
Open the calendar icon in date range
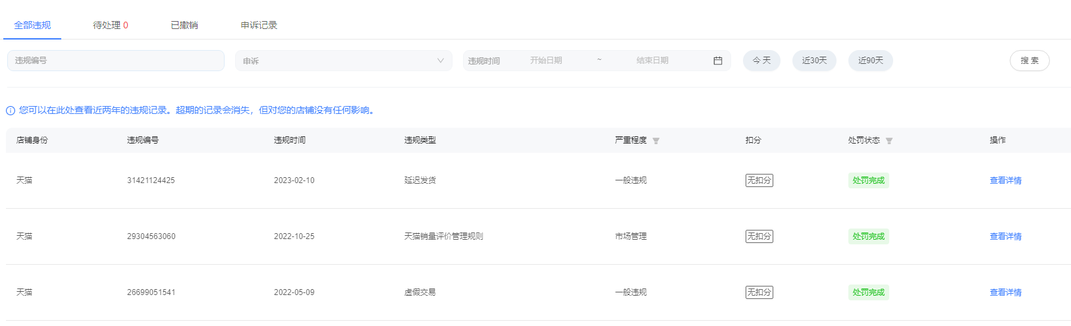tap(718, 61)
